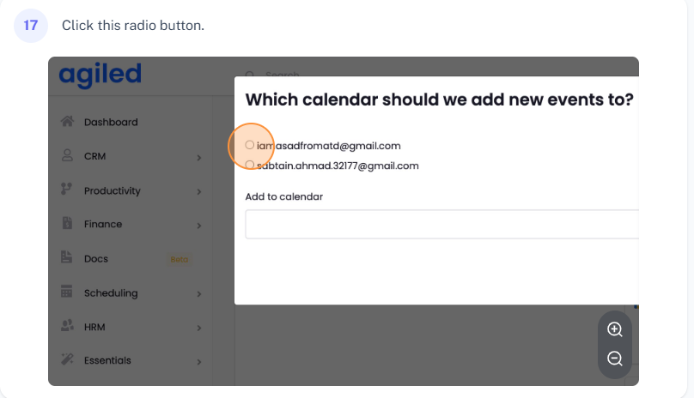The width and height of the screenshot is (694, 398).
Task: Expand the CRM menu chevron
Action: 198,157
